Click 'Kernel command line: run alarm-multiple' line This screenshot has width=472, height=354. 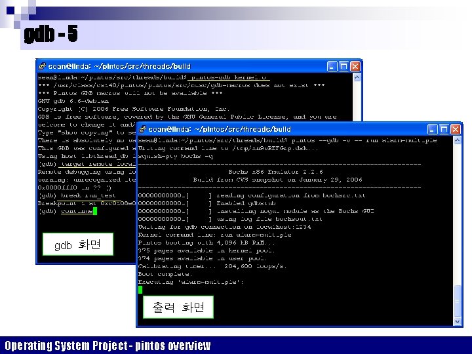214,235
